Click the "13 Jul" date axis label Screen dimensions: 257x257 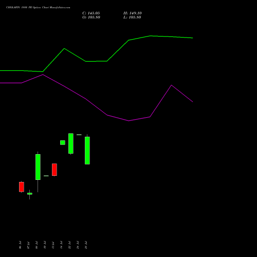coord(53,245)
